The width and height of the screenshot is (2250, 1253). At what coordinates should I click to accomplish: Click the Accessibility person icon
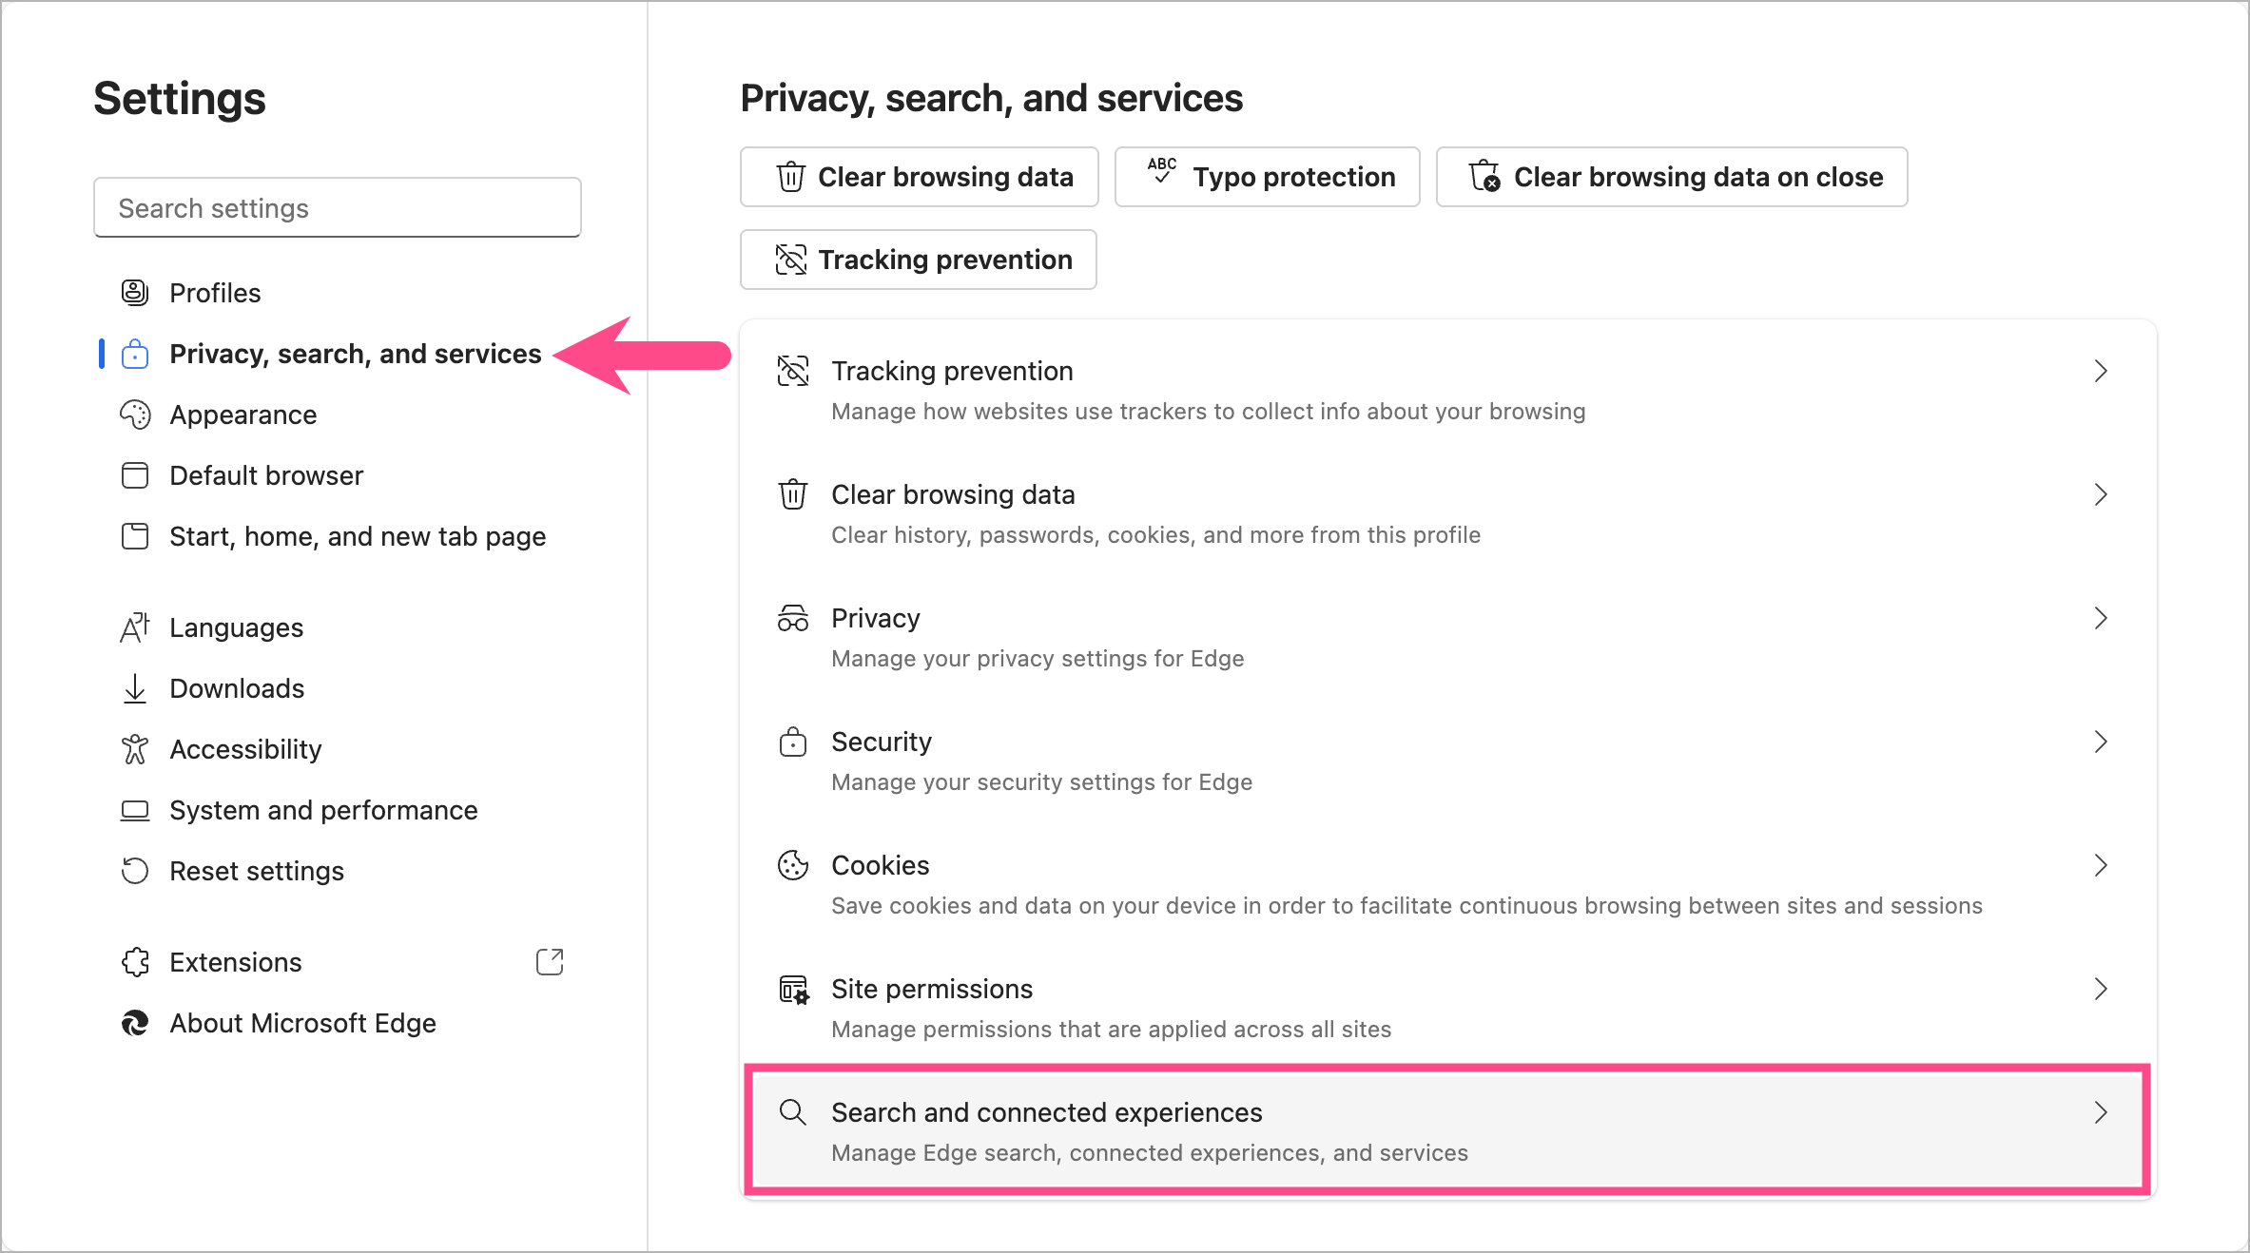click(x=136, y=749)
